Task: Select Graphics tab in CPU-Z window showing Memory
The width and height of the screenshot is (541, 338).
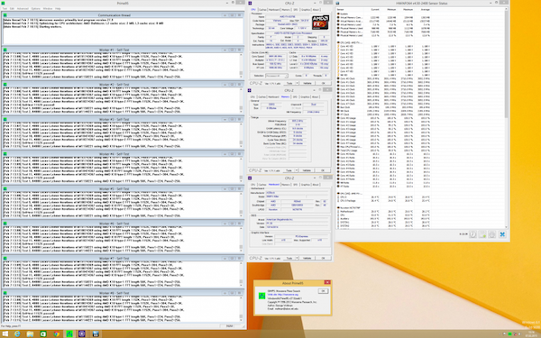Action: pos(306,97)
